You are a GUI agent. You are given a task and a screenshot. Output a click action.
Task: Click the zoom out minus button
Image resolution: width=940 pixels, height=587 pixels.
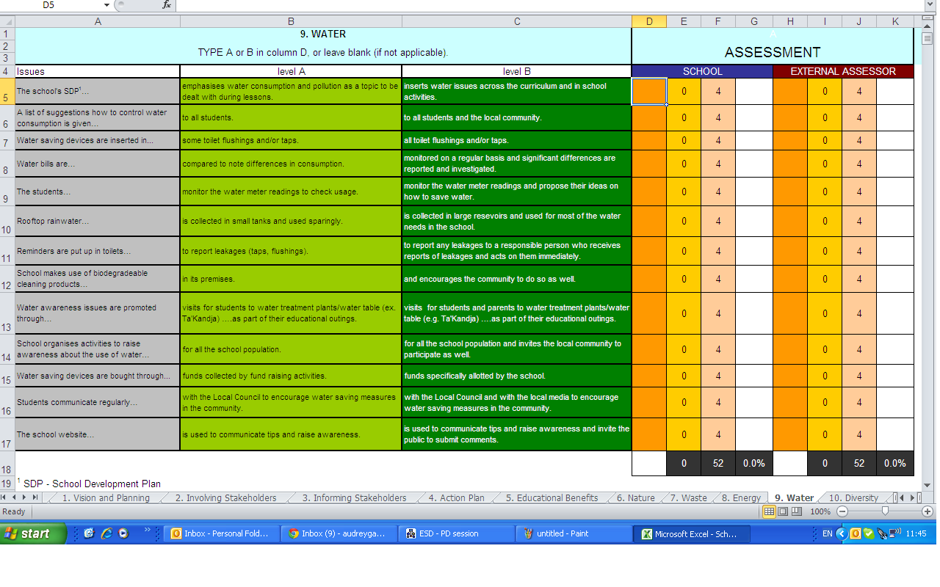(x=842, y=511)
